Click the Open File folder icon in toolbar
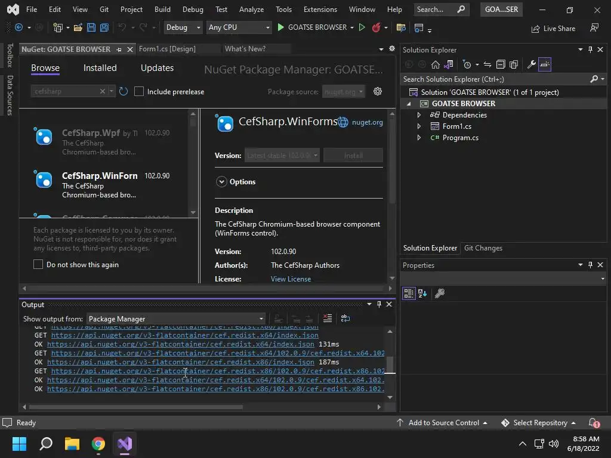Screen dimensions: 611x458 (78, 27)
